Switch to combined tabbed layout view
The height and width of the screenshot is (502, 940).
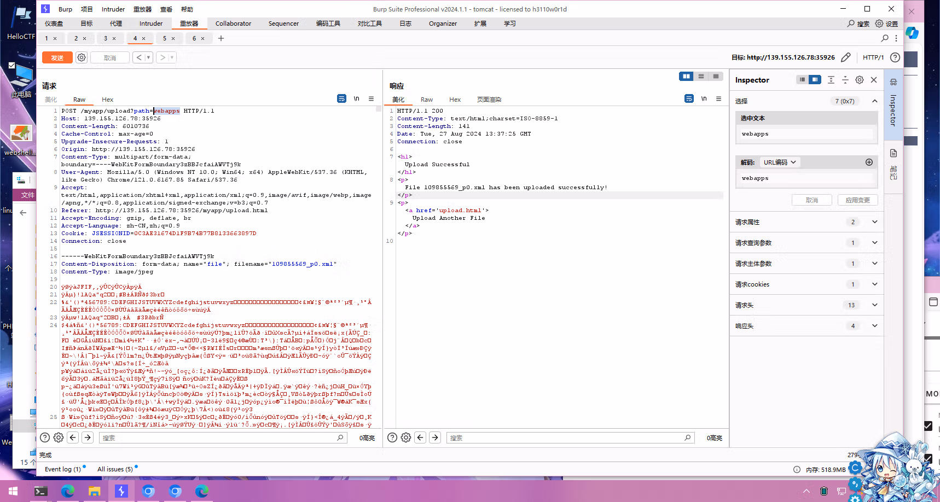(716, 77)
